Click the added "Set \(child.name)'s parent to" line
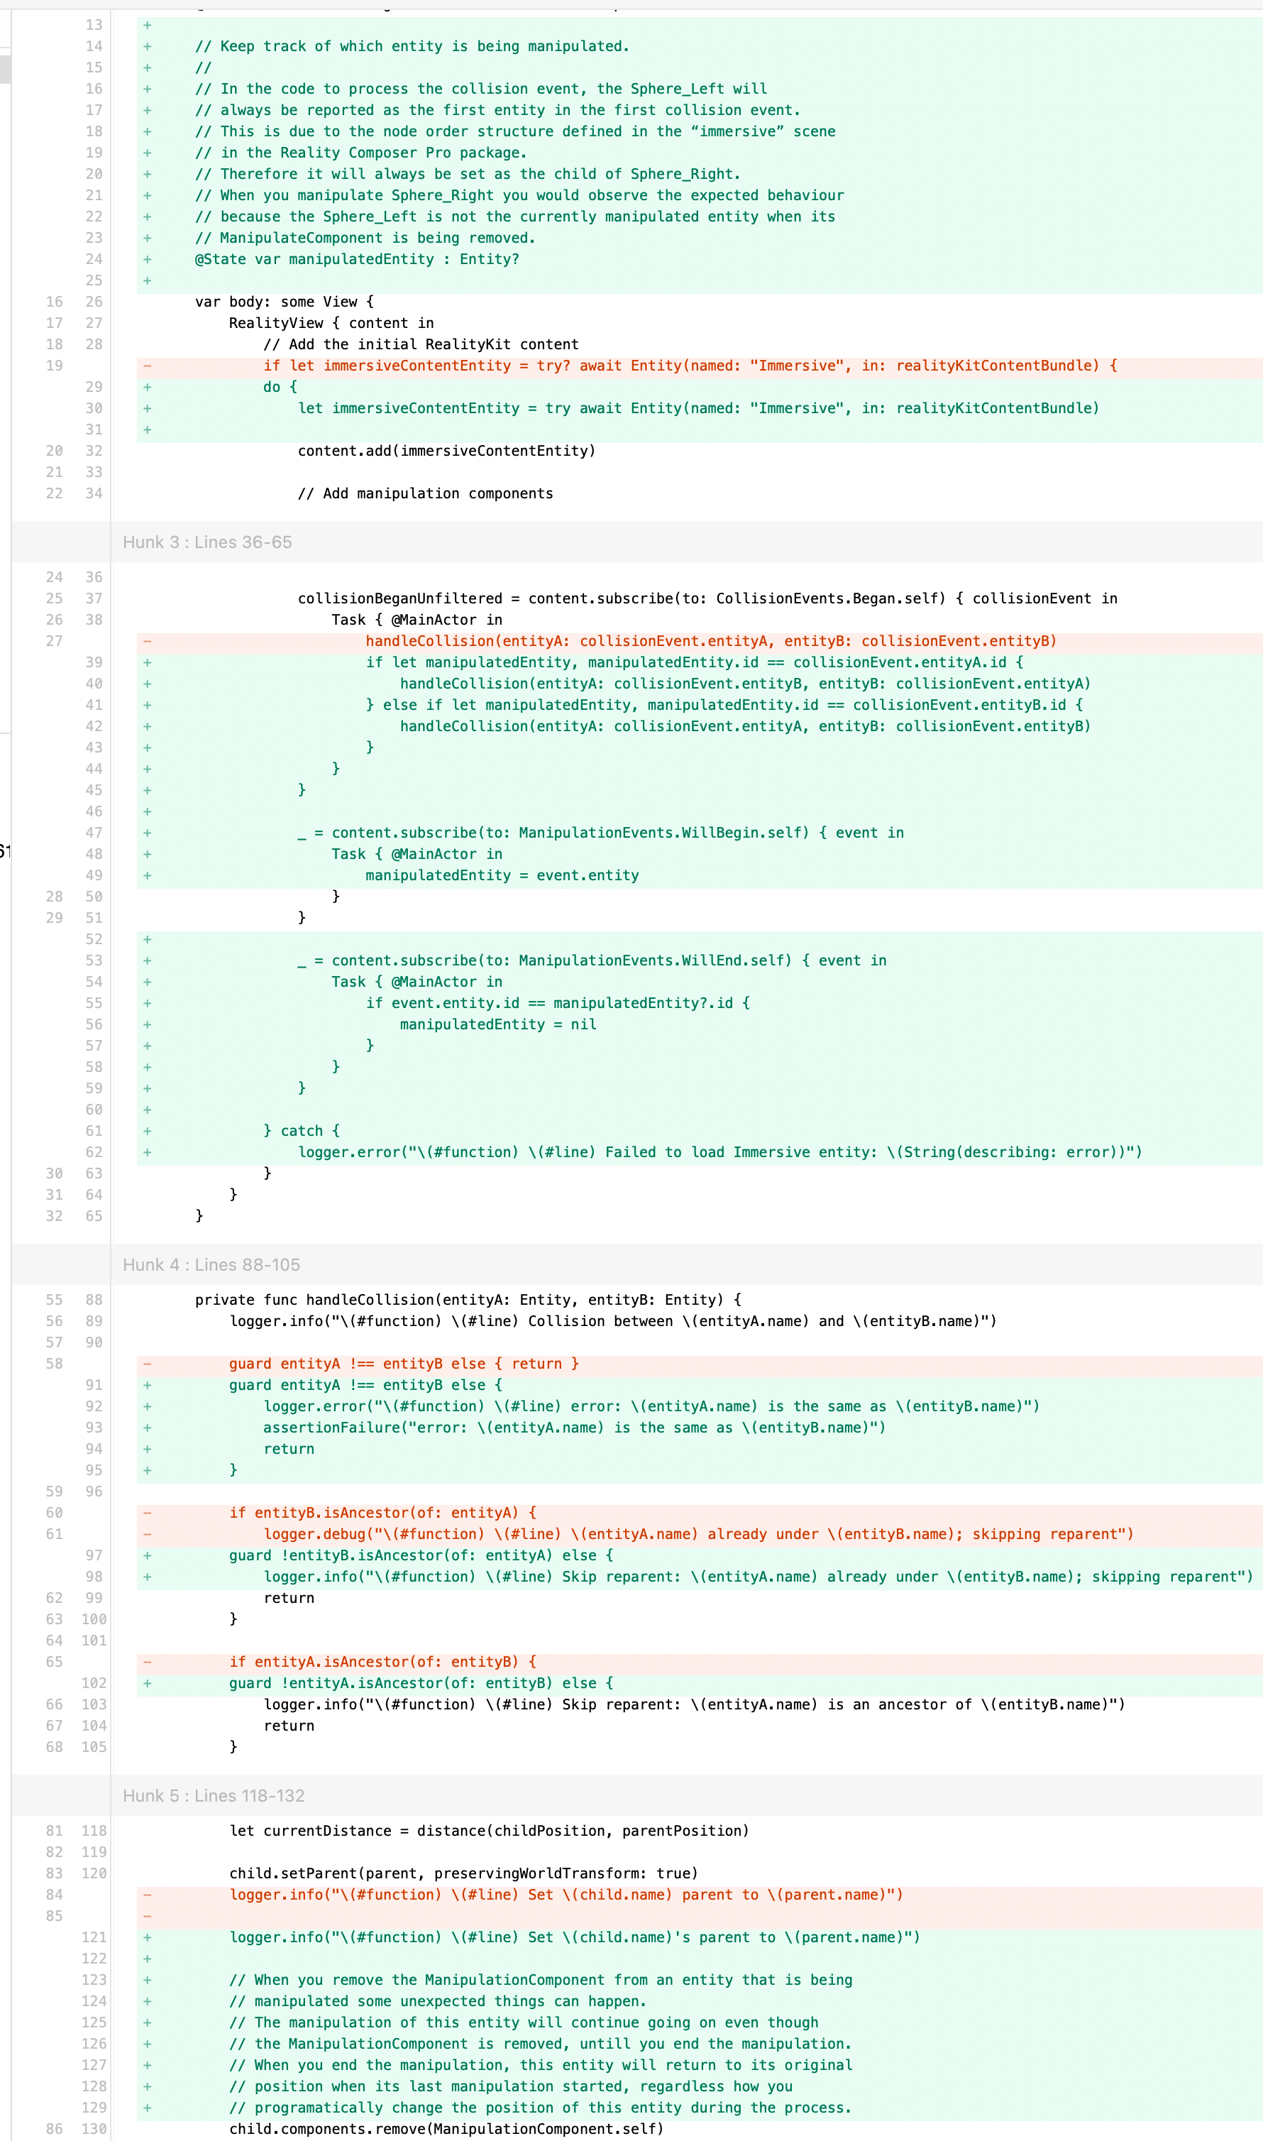This screenshot has height=2141, width=1263. (575, 1937)
